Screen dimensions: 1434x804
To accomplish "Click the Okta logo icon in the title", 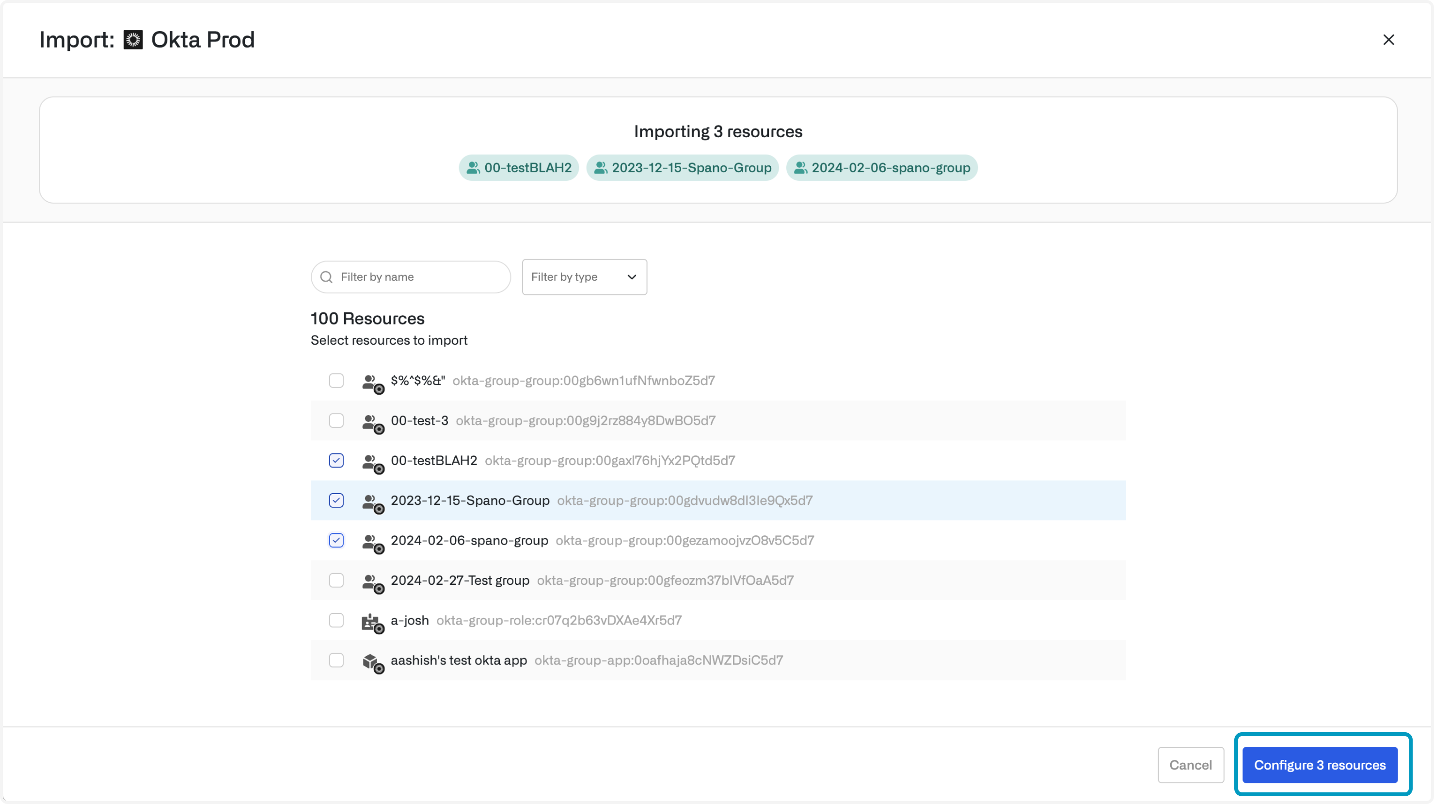I will point(133,40).
